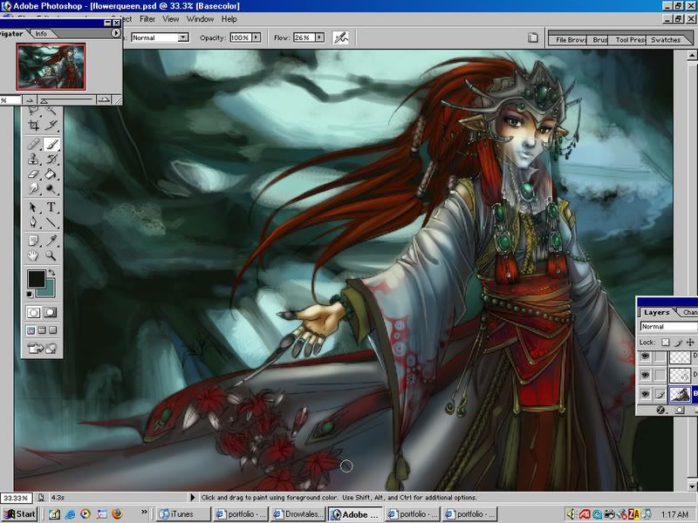Switch to iTunes in taskbar
This screenshot has width=698, height=523.
point(183,514)
